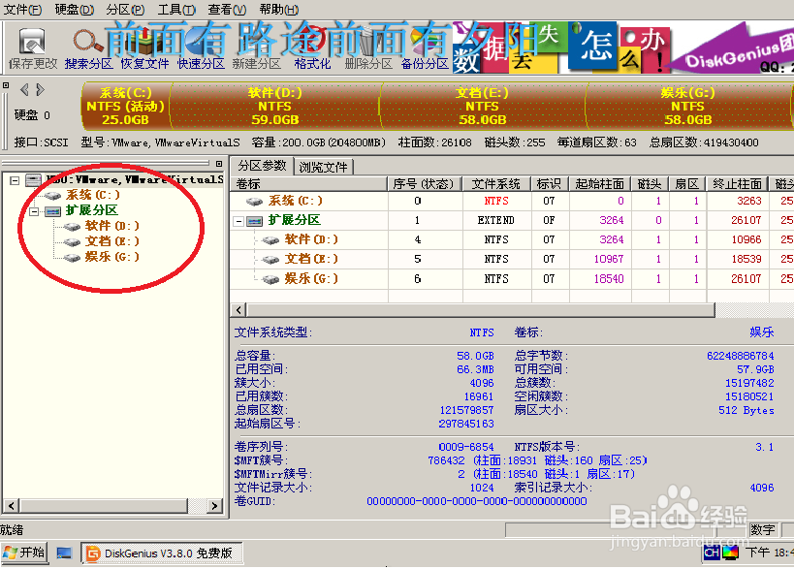The width and height of the screenshot is (794, 569).
Task: Click drive icon beside 娱乐 (G:) in tree
Action: point(72,258)
